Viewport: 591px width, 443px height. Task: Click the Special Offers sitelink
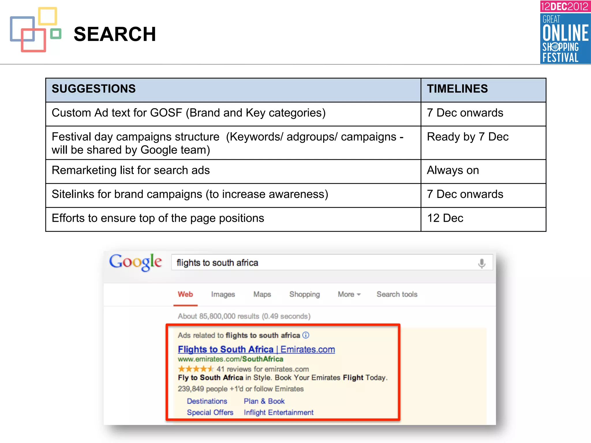coord(210,412)
